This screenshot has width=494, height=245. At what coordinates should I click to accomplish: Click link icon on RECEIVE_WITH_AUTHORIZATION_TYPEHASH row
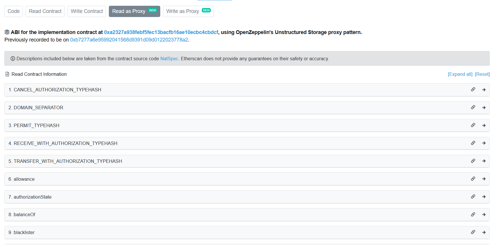473,143
